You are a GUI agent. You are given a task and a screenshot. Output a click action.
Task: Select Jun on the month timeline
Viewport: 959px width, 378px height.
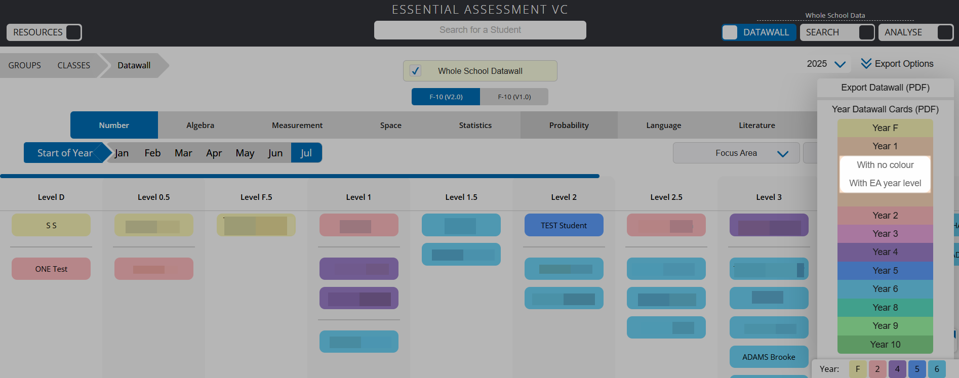275,153
